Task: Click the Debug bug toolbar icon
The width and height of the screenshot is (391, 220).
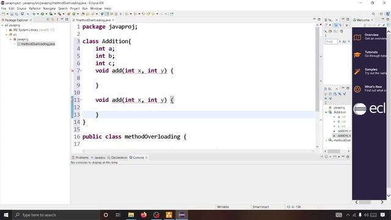Action: pyautogui.click(x=34, y=14)
